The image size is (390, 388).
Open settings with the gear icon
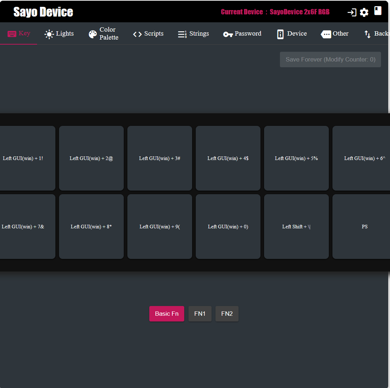point(364,13)
